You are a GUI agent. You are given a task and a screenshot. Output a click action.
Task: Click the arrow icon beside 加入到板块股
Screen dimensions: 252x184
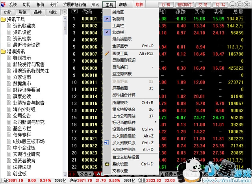(x=107, y=143)
